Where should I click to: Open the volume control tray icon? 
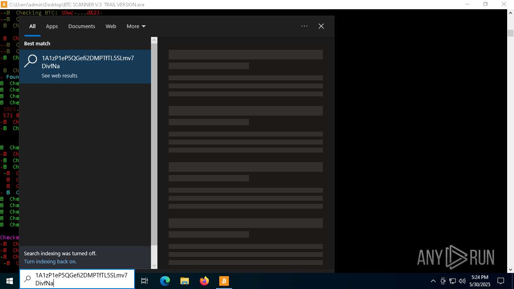(462, 281)
